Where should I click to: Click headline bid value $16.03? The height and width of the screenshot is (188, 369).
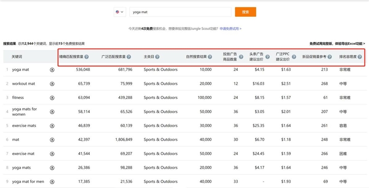pyautogui.click(x=258, y=84)
